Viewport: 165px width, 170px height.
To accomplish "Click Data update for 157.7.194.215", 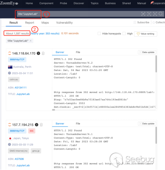I will tap(147, 123).
